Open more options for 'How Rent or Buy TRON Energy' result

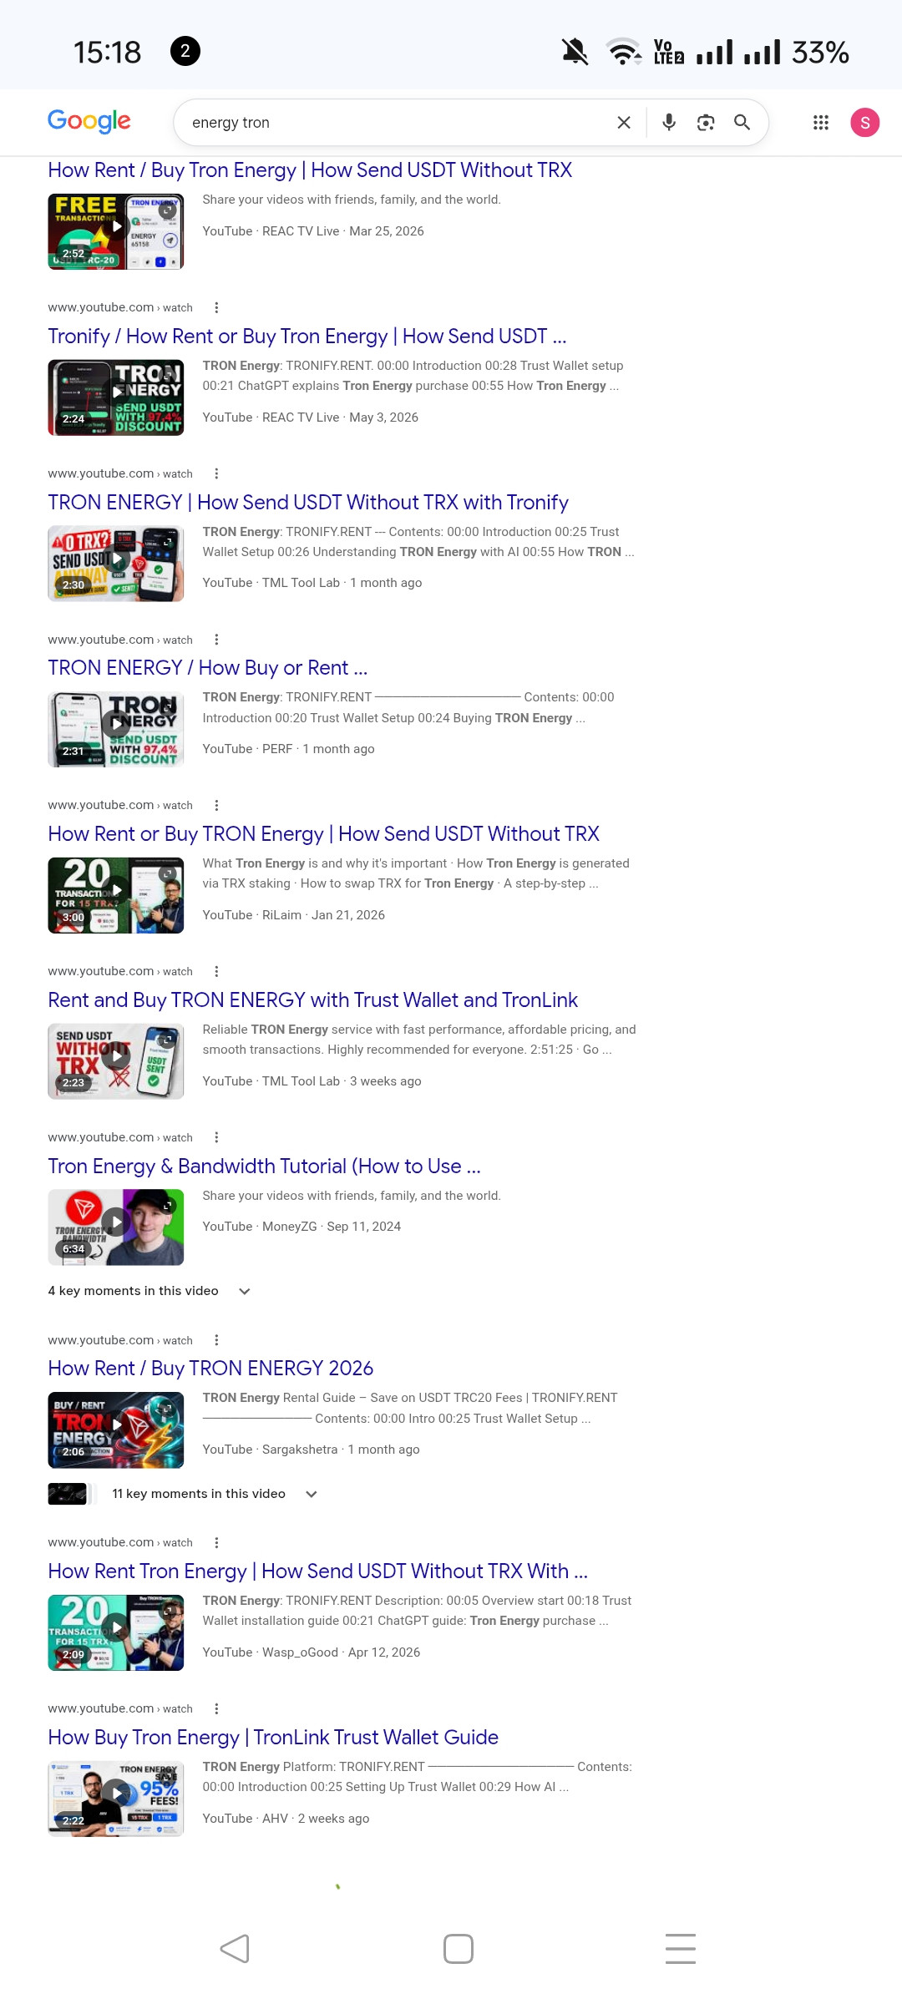(216, 805)
